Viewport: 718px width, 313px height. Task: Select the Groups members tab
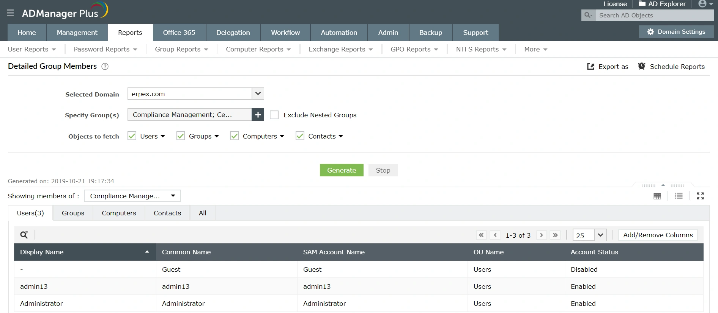(73, 213)
